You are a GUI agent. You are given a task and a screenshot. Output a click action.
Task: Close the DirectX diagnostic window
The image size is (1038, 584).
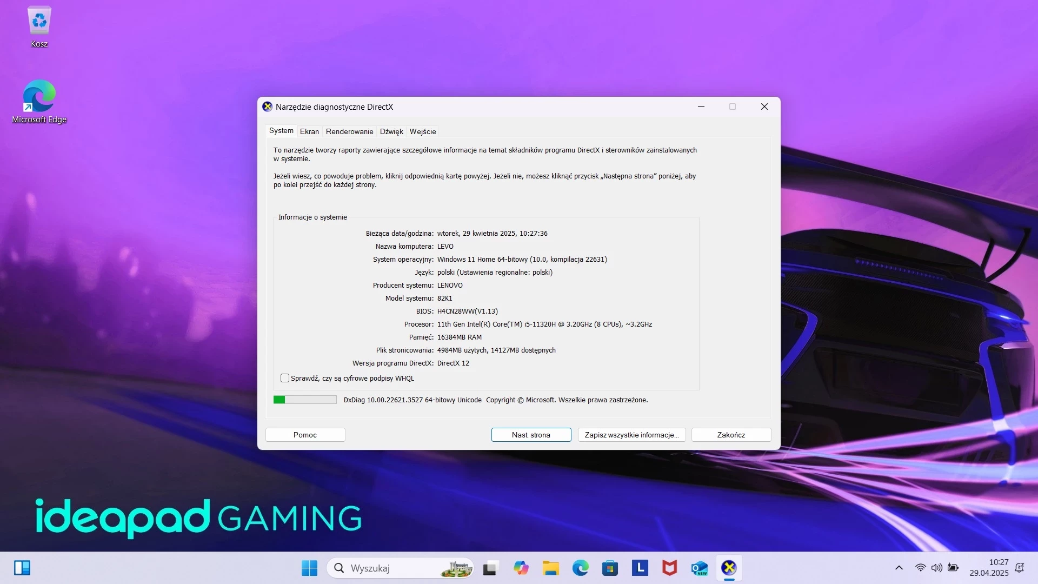point(764,107)
